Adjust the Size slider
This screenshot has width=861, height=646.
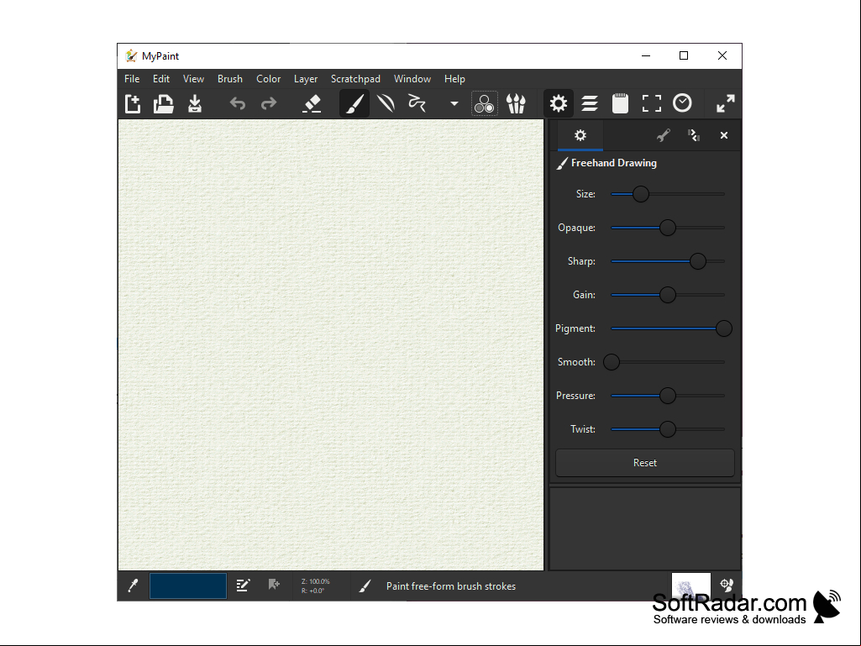(668, 194)
